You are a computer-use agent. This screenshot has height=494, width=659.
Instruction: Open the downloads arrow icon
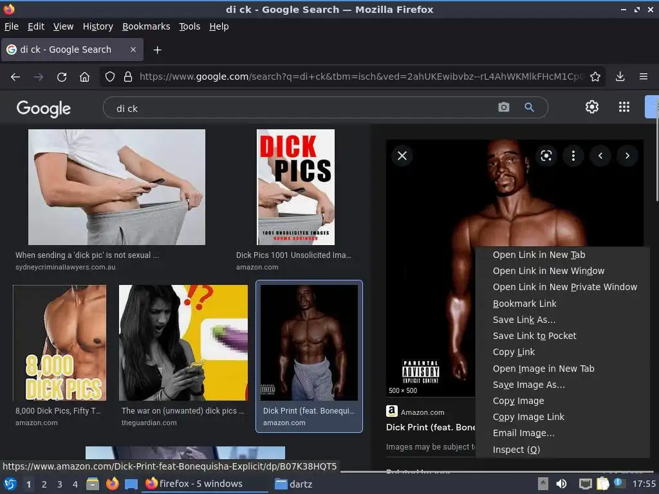(x=620, y=77)
